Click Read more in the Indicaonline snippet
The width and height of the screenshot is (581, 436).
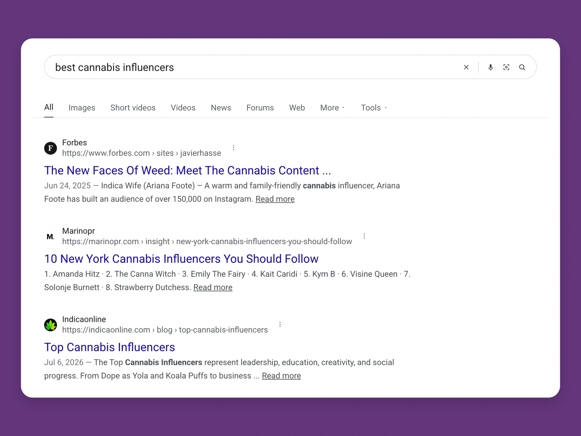pyautogui.click(x=281, y=376)
